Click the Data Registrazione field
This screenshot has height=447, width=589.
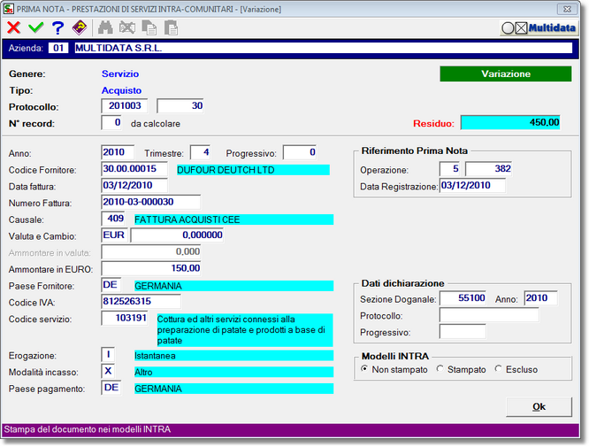[x=472, y=185]
